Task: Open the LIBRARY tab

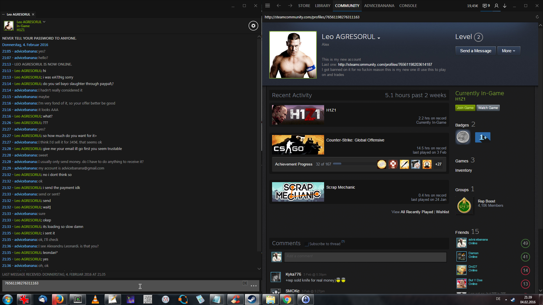Action: click(323, 6)
